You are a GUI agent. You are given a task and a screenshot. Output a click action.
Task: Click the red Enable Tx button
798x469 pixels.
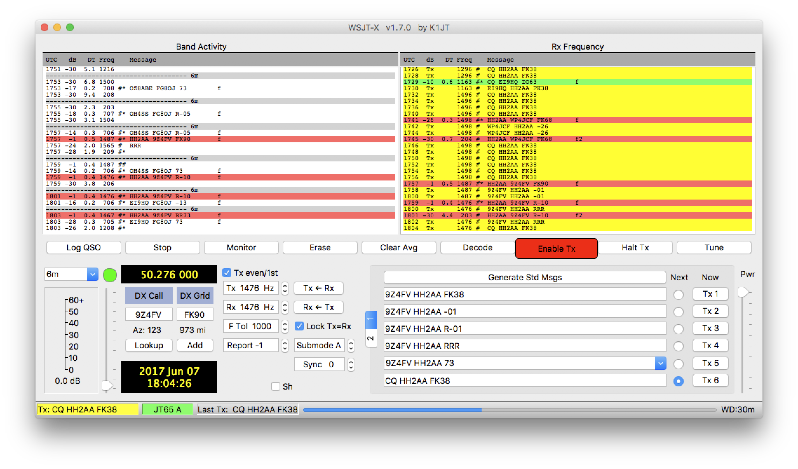click(557, 248)
